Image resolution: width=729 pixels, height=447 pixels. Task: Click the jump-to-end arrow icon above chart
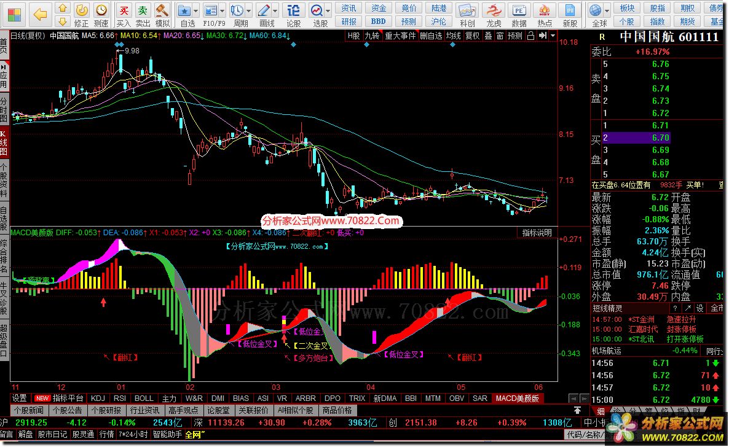[x=542, y=36]
